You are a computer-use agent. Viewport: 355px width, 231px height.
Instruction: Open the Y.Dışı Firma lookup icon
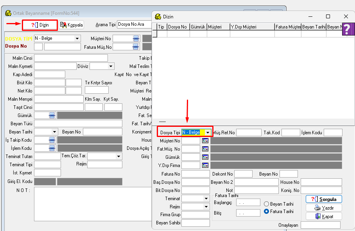point(205,165)
